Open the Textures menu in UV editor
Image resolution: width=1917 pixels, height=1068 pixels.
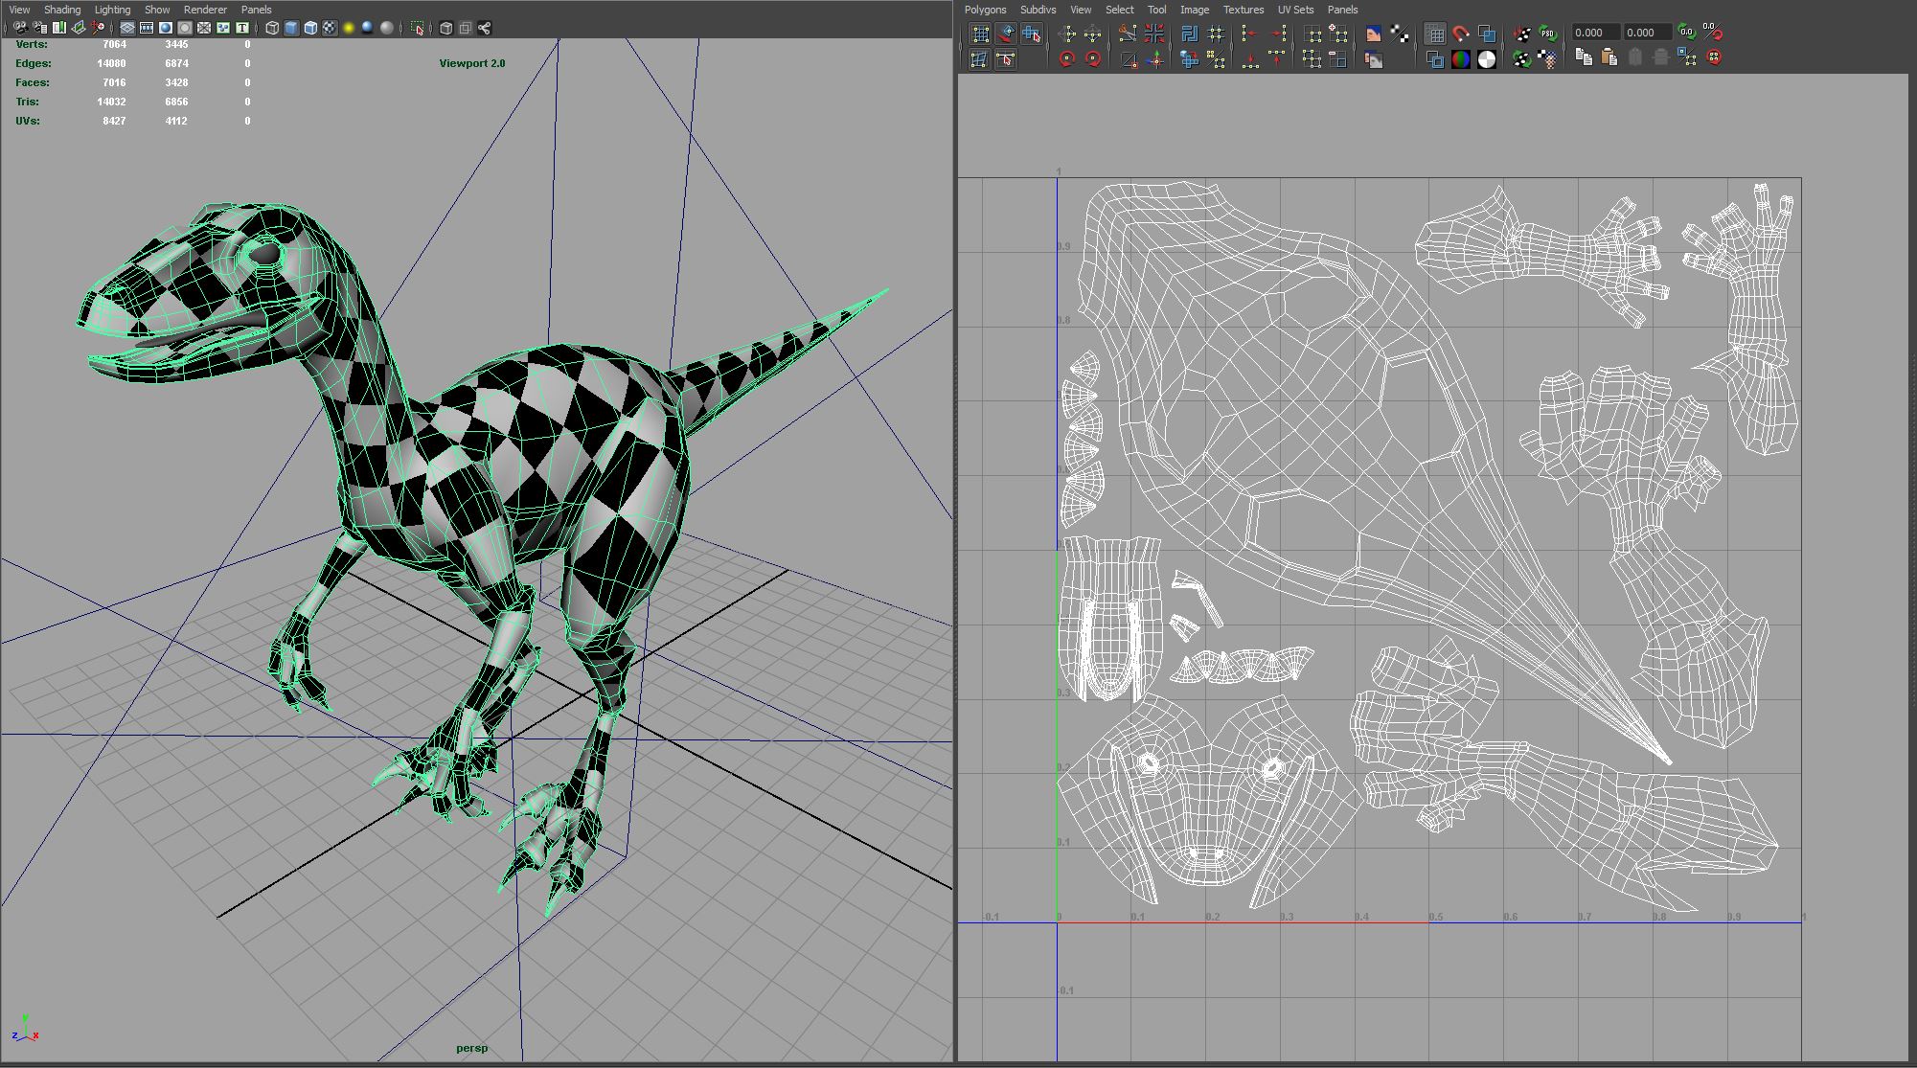(1244, 10)
